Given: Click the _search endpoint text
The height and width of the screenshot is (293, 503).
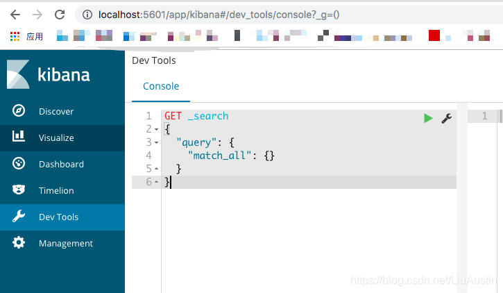Looking at the screenshot, I should [x=208, y=116].
